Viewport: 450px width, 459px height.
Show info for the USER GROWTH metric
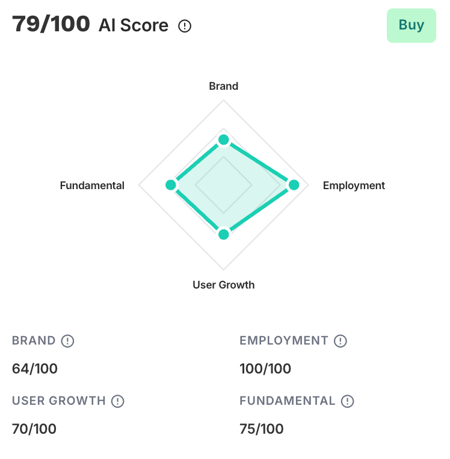pos(118,401)
